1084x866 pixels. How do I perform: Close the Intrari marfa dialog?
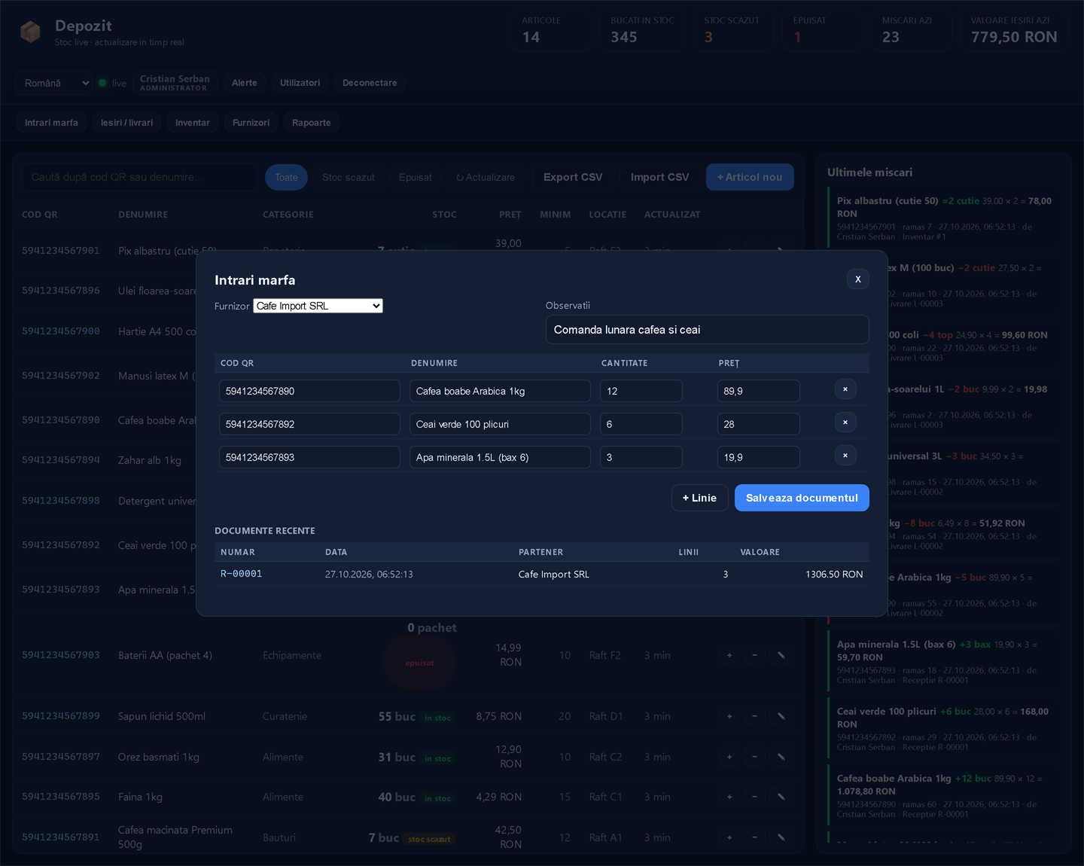click(x=857, y=279)
